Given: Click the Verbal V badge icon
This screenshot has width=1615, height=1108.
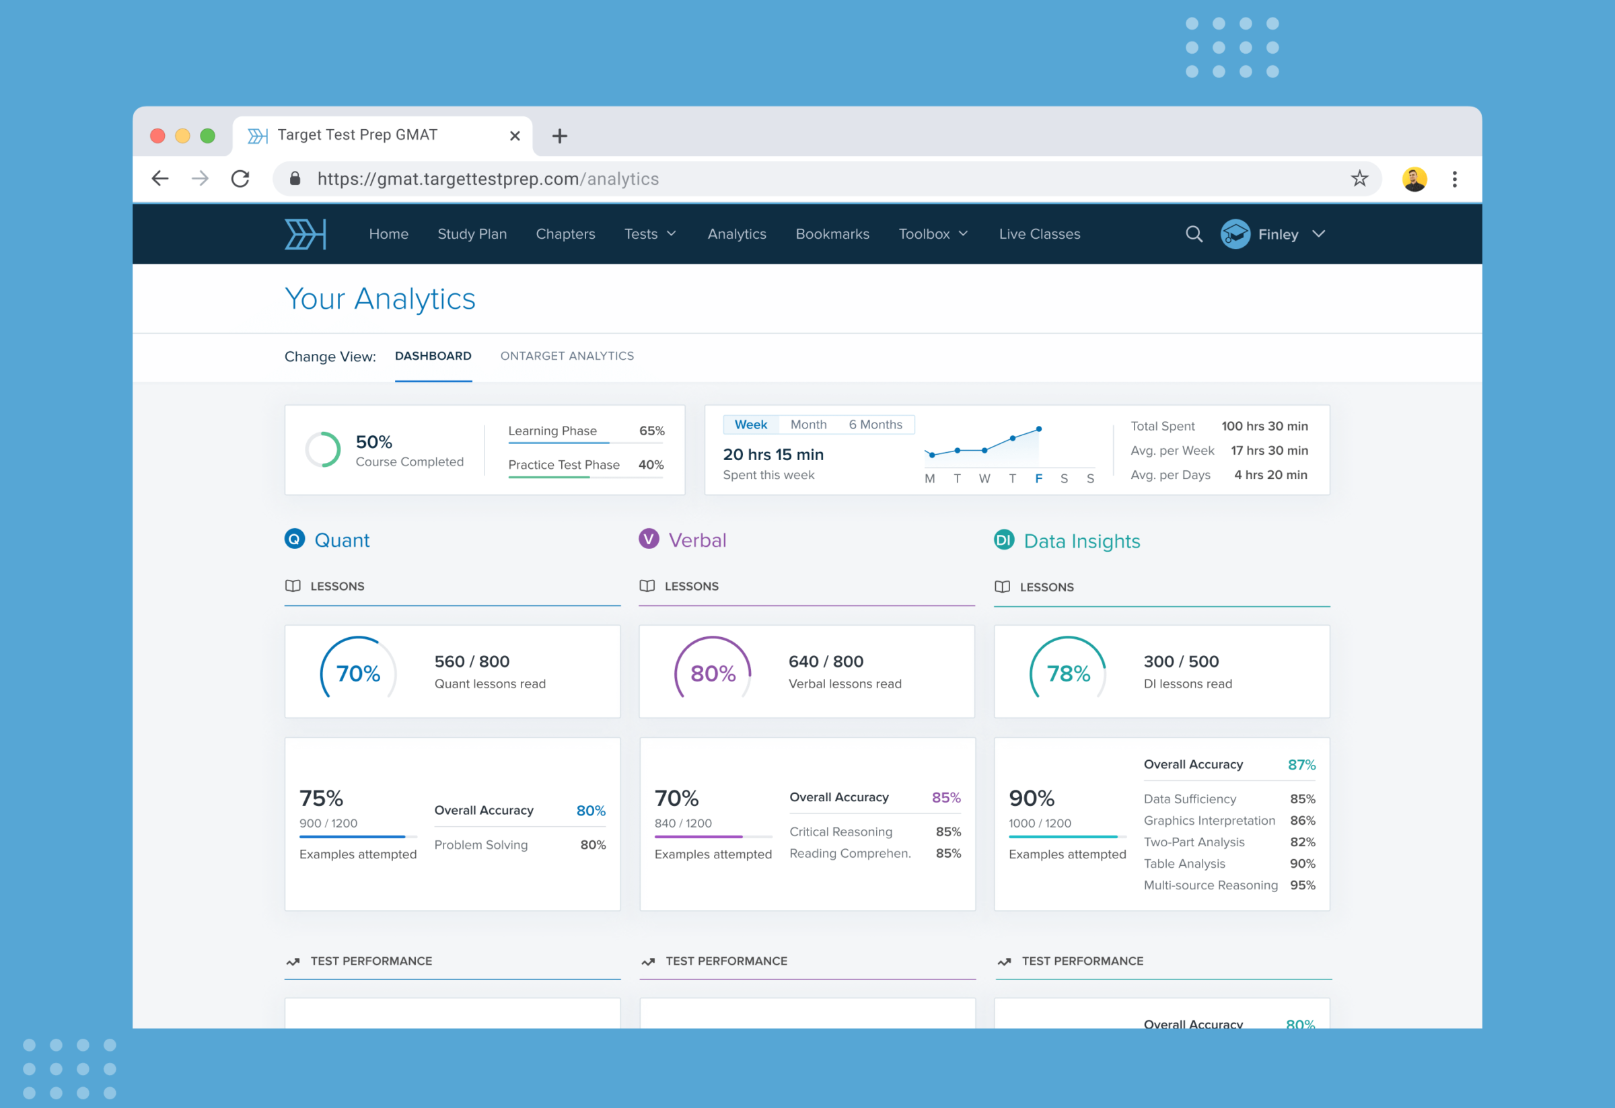Looking at the screenshot, I should click(649, 539).
